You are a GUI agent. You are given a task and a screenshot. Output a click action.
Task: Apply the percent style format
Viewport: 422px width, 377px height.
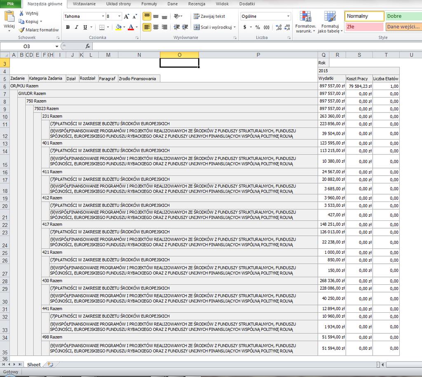click(258, 27)
